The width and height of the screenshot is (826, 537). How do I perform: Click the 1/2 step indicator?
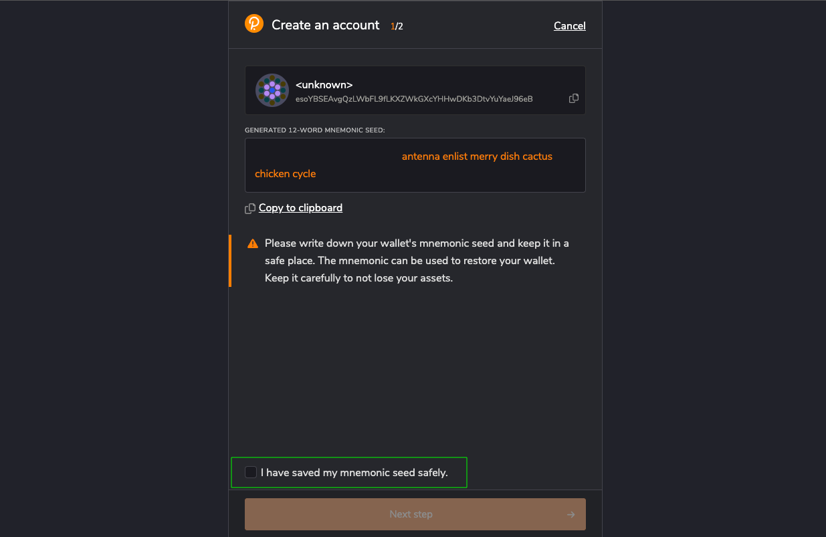(397, 27)
